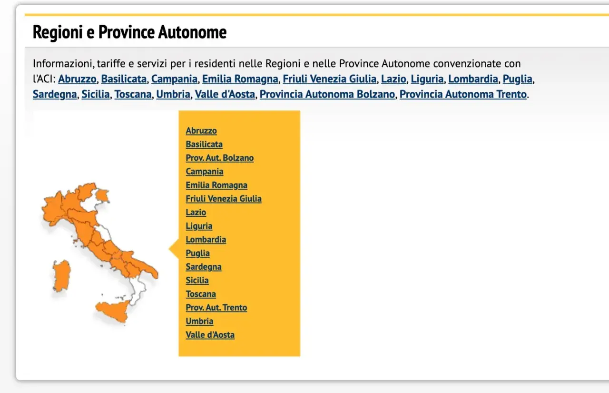Open Lombardia link in intro paragraph
Screen dimensions: 609x393
coord(473,79)
